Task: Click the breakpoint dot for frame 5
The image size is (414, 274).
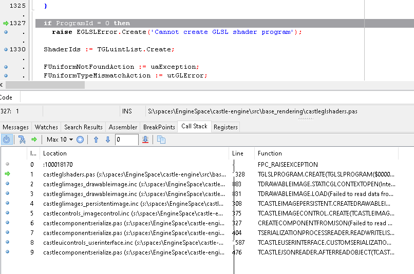Action: pos(7,213)
